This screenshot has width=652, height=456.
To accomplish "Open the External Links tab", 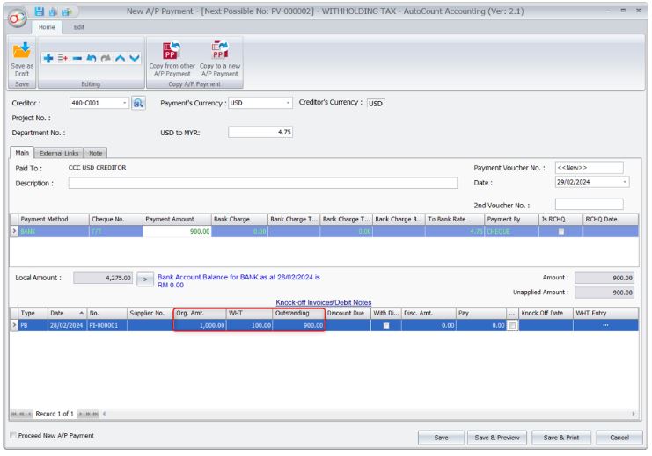I will pos(59,153).
